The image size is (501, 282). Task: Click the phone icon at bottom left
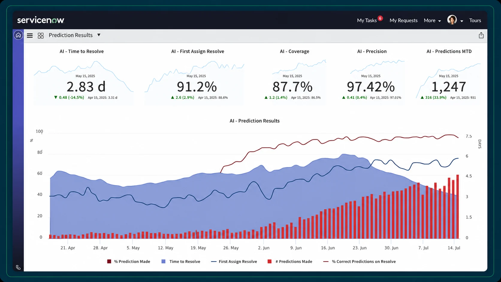pos(18,267)
